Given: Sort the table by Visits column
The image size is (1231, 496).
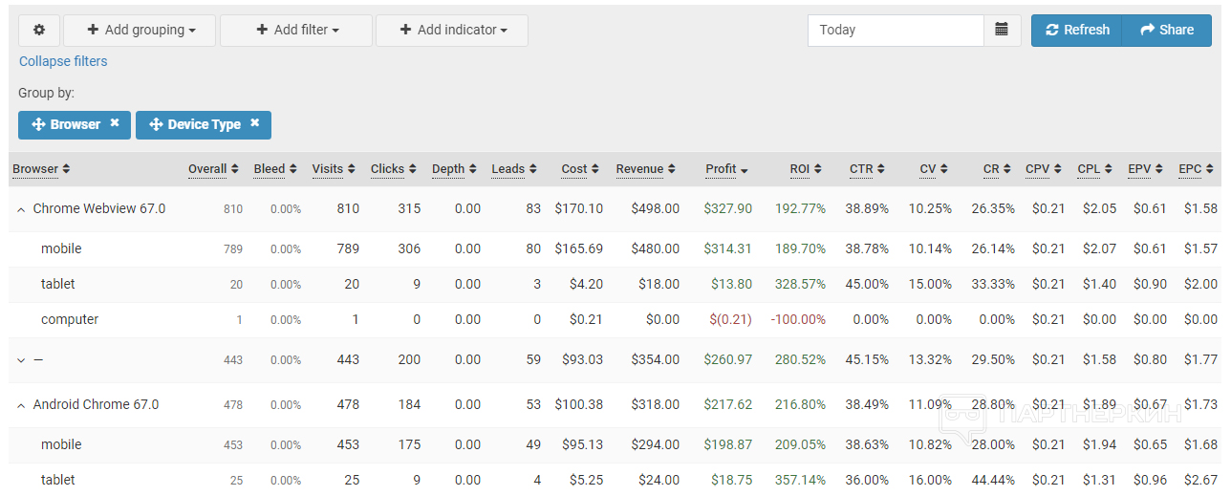Looking at the screenshot, I should tap(335, 169).
